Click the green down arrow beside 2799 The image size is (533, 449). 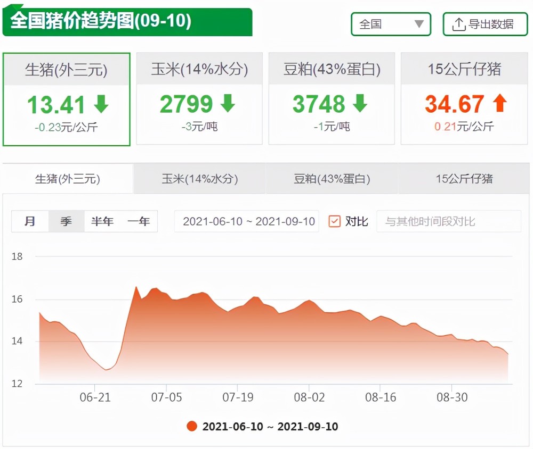228,103
